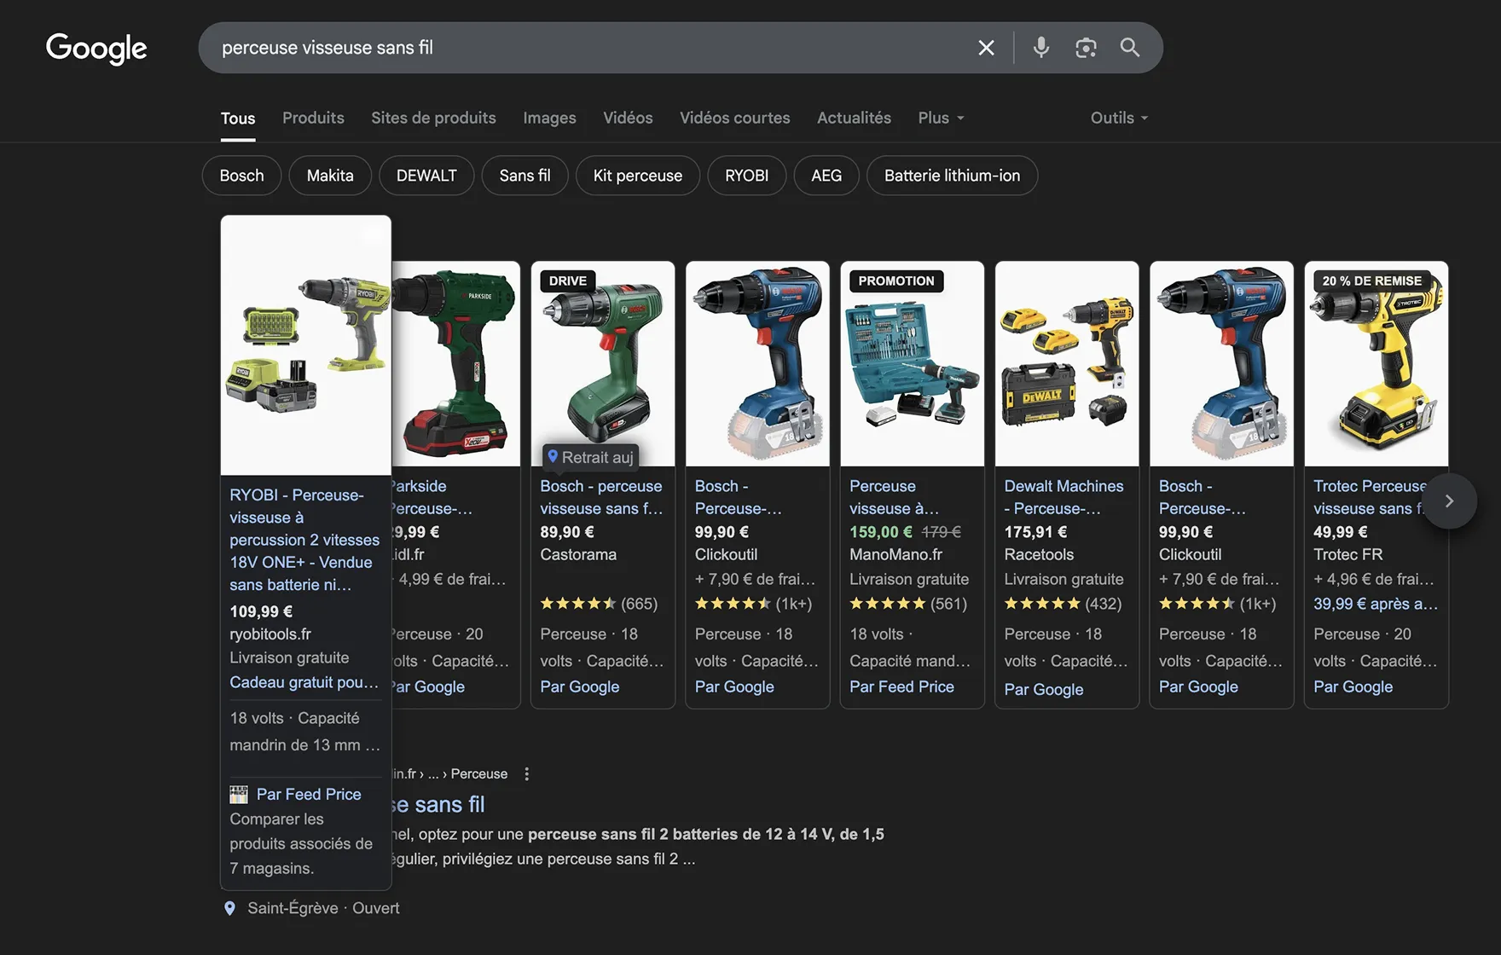Click the 20 % DE REMISE badge

pos(1372,281)
